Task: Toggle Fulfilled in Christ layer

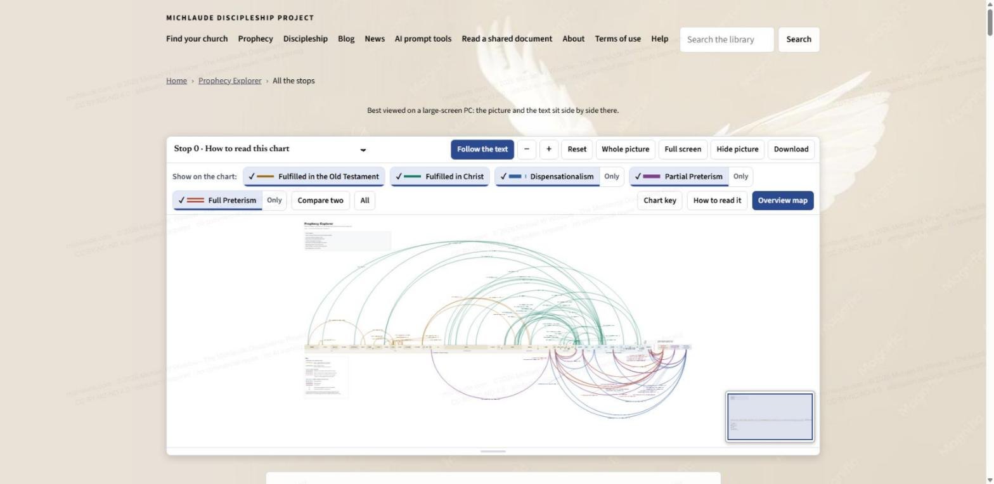Action: (439, 177)
